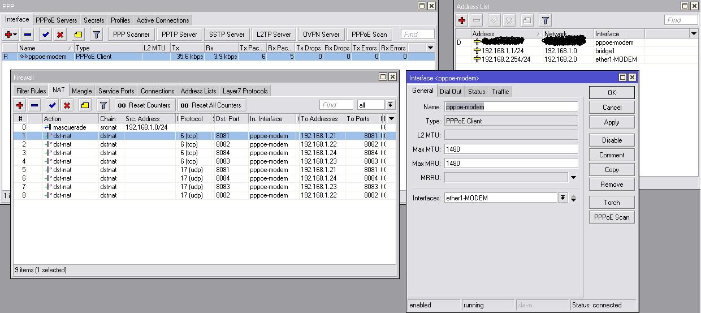Open the Connections tab in Firewall
This screenshot has width=701, height=313.
(x=158, y=91)
